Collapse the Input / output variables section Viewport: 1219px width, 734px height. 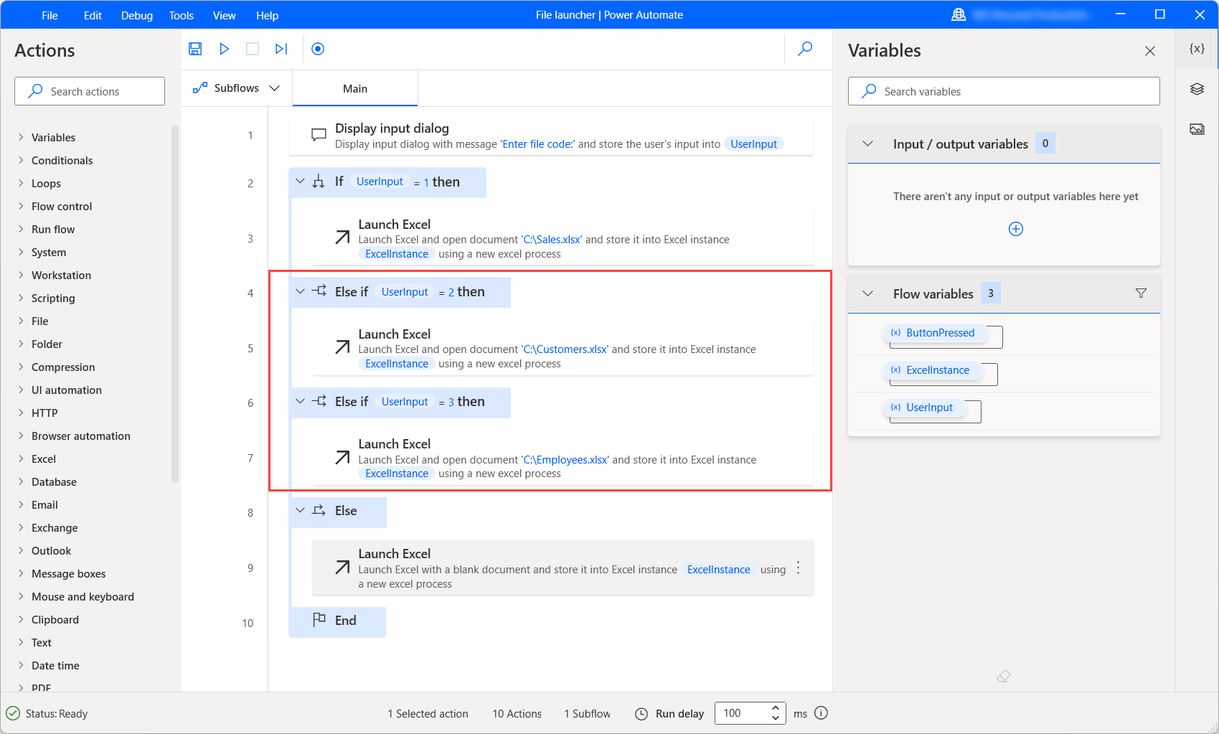click(868, 143)
